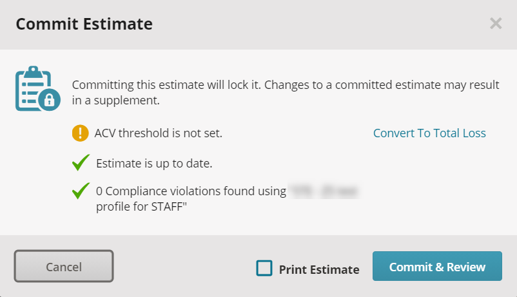Select the committing will lock it message
The width and height of the screenshot is (517, 297).
tap(286, 92)
